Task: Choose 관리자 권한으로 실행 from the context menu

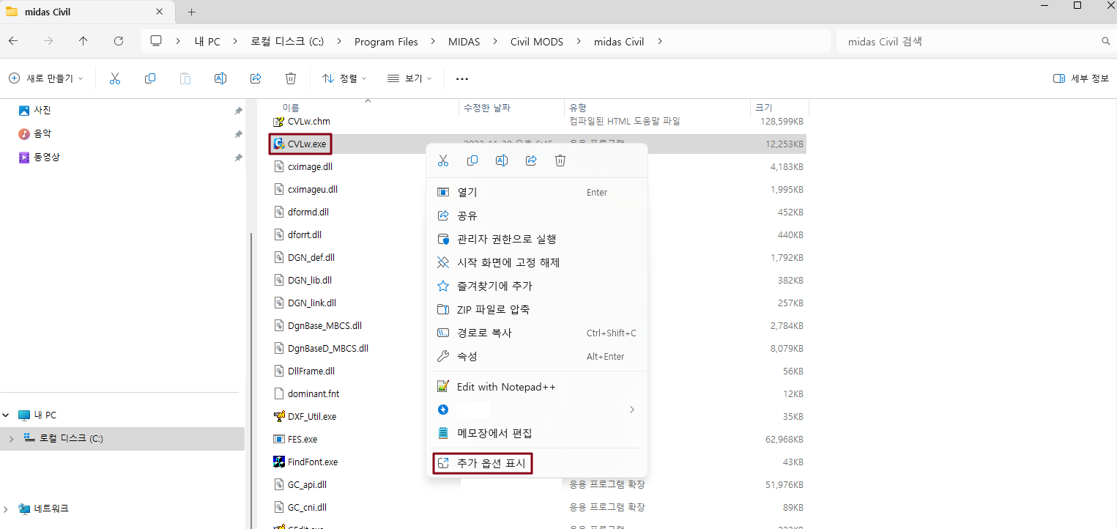Action: [537, 239]
